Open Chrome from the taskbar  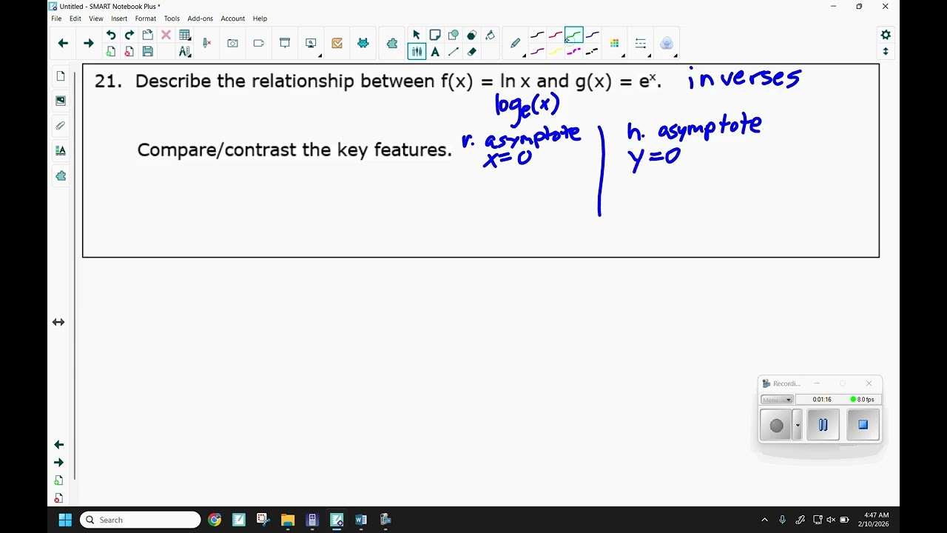(x=215, y=520)
